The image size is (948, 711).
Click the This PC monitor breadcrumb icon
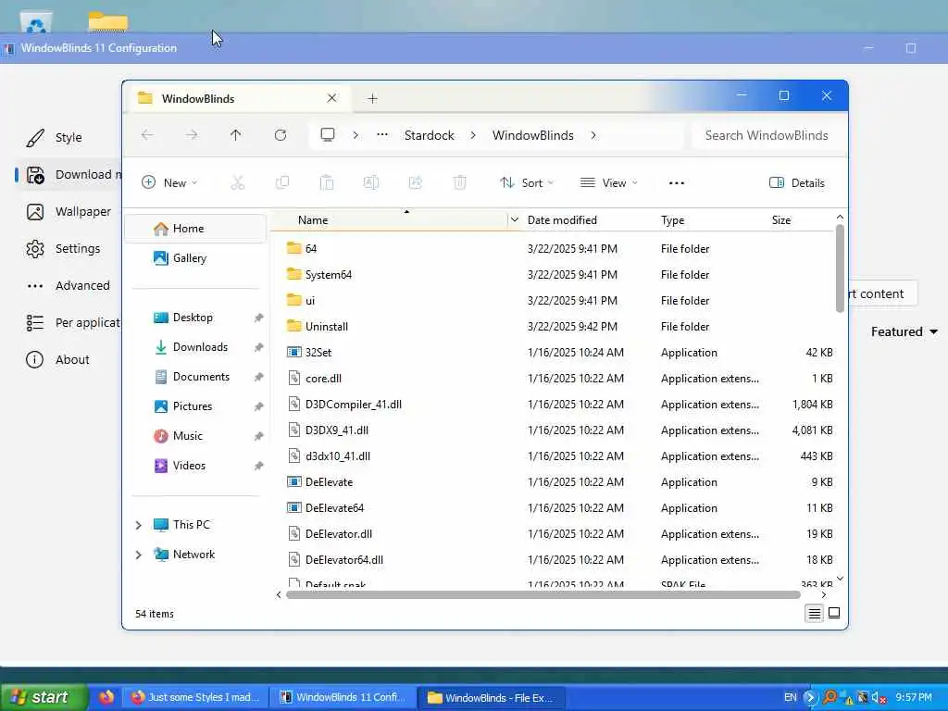pyautogui.click(x=328, y=135)
